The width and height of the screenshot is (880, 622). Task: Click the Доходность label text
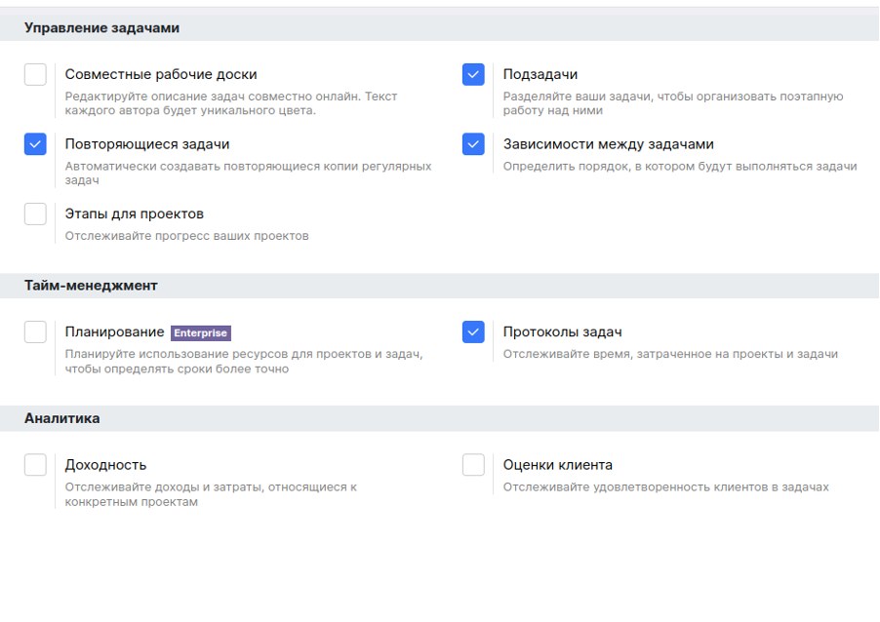pos(105,464)
